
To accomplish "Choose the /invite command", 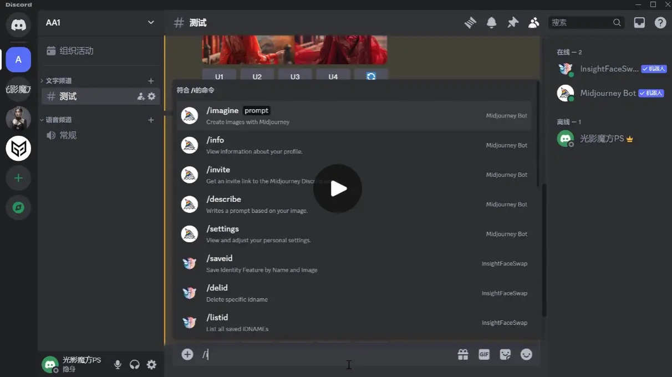I will click(354, 175).
